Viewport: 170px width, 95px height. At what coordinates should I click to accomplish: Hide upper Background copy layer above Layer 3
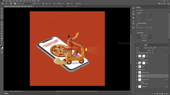137,73
